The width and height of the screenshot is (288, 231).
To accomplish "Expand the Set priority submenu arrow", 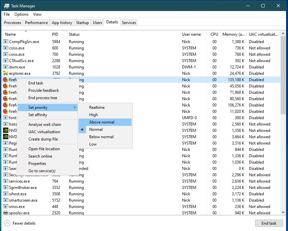I will (x=75, y=107).
